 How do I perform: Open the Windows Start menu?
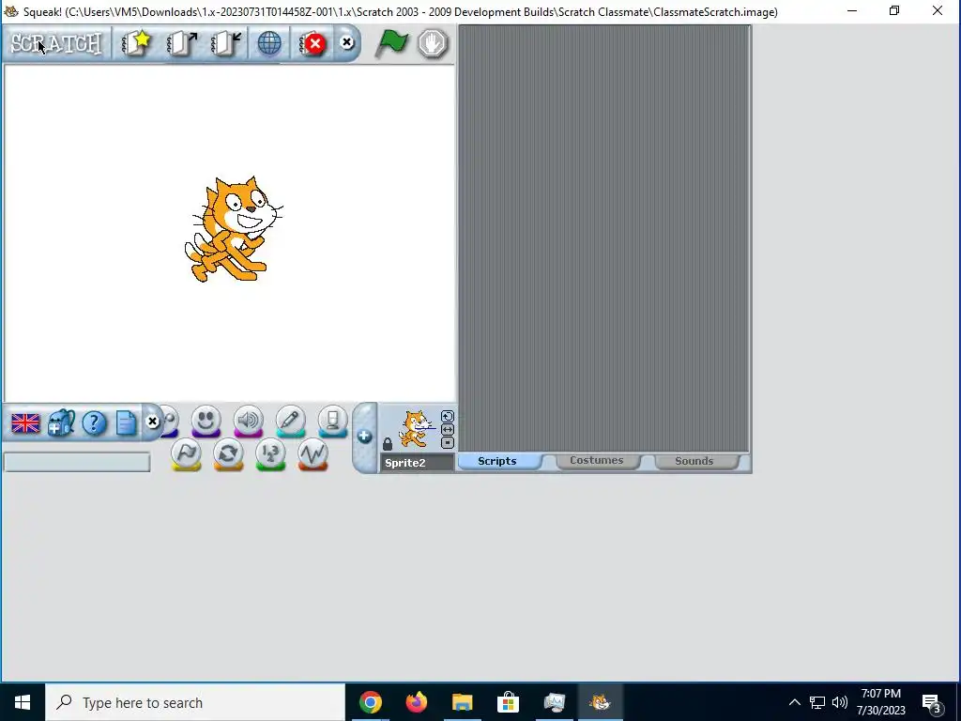[23, 702]
